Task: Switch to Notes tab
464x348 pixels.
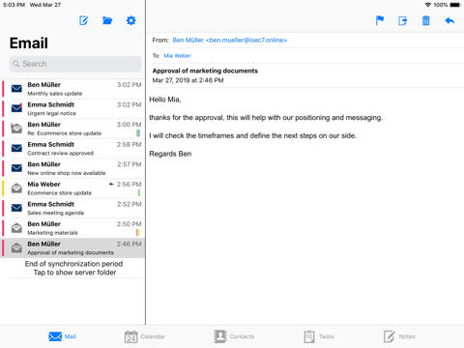Action: point(399,336)
